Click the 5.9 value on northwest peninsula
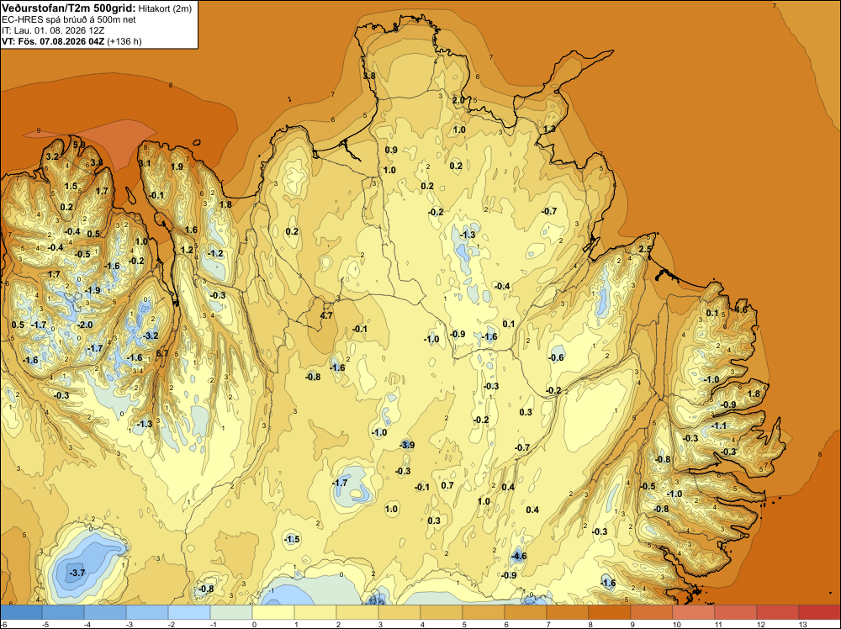This screenshot has height=629, width=841. tap(79, 145)
